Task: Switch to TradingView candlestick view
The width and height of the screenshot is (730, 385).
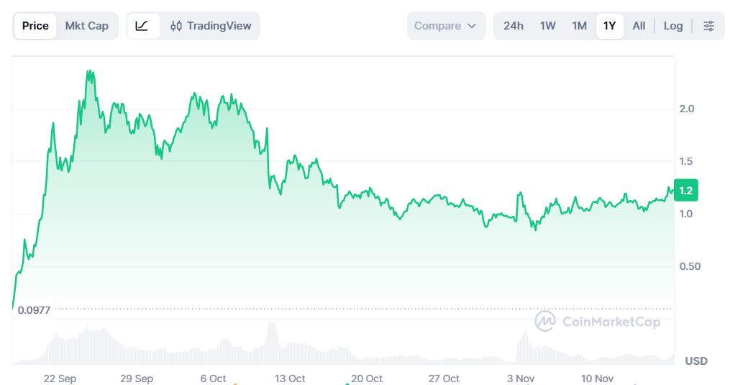Action: 211,26
